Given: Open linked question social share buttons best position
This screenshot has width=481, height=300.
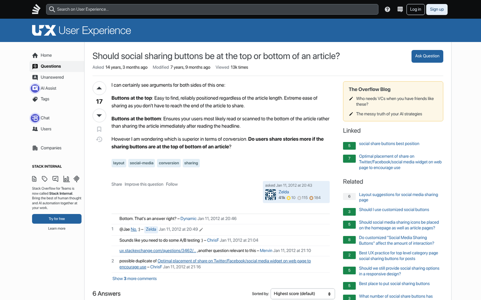Looking at the screenshot, I should tap(389, 144).
